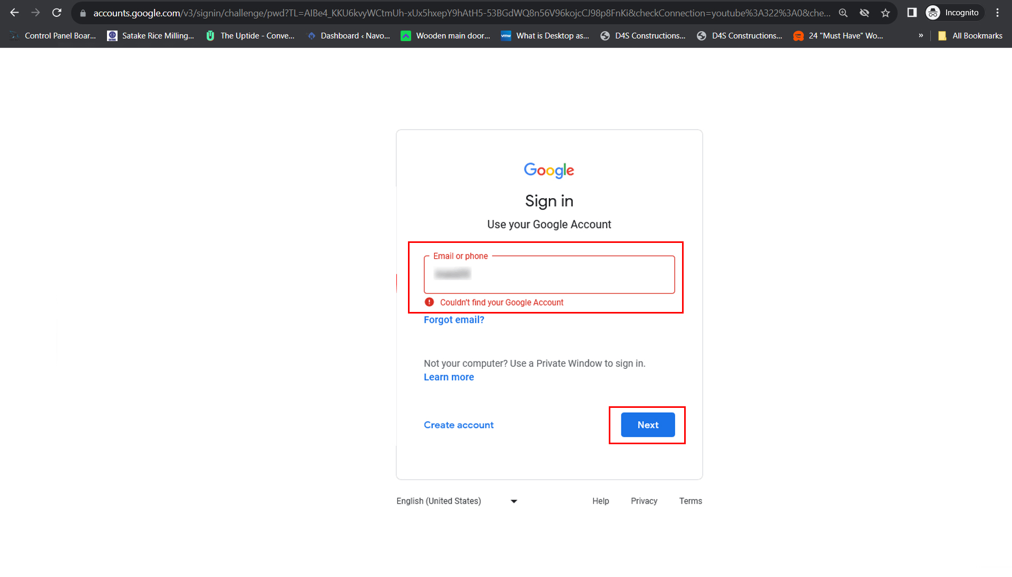This screenshot has width=1012, height=577.
Task: Click the browser back arrow
Action: 14,13
